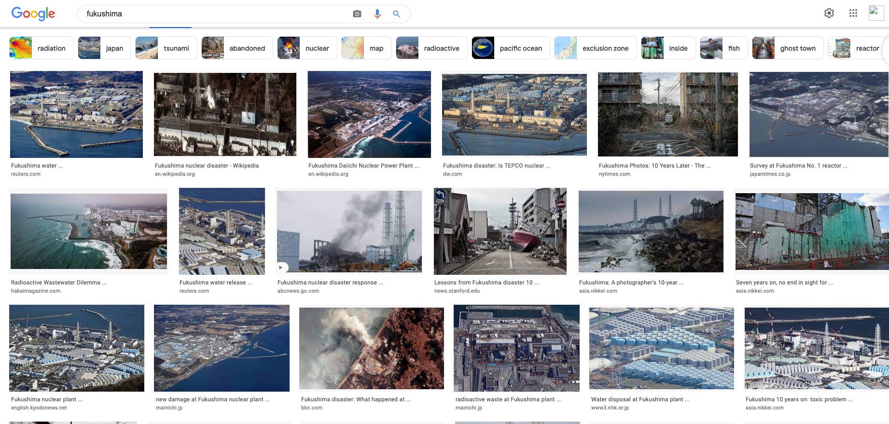Click the Google logo
The image size is (889, 424).
33,14
